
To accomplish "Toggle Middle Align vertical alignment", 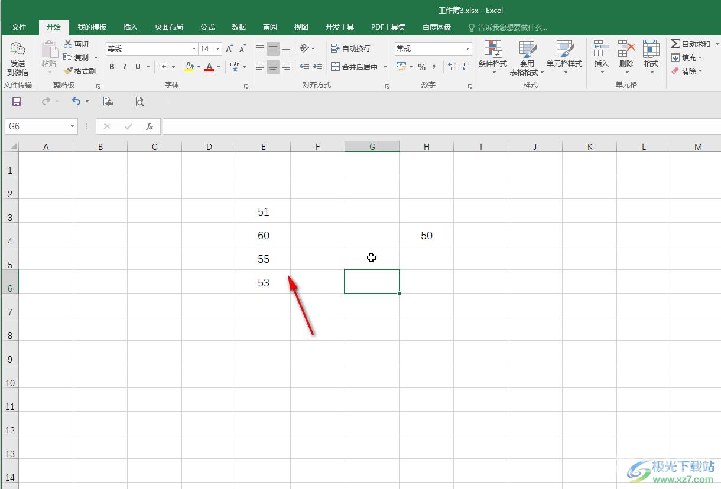I will pos(273,48).
